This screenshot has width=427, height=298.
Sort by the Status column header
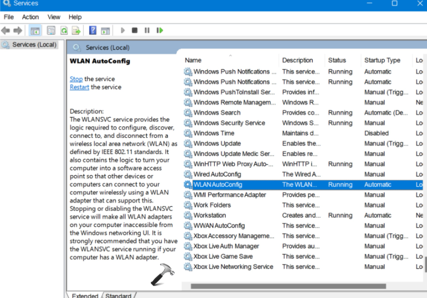[337, 60]
